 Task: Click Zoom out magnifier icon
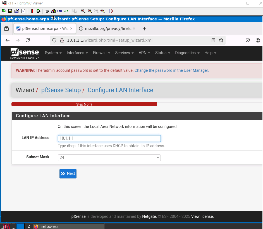(x=90, y=11)
